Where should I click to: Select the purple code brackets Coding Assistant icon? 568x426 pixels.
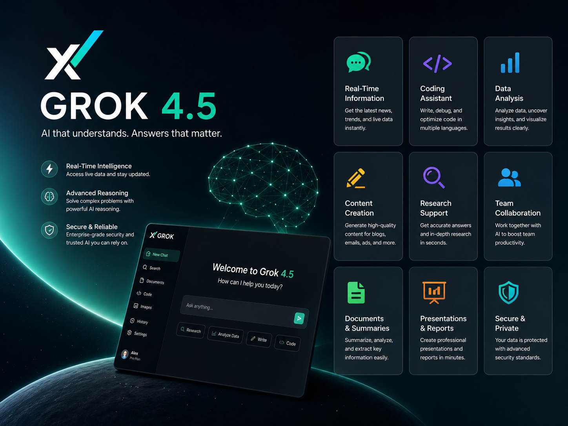click(x=437, y=64)
